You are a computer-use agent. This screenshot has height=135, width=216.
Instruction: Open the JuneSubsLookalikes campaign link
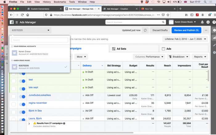point(40,95)
